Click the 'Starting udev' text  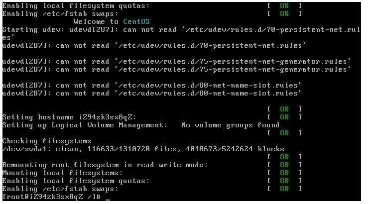click(x=27, y=30)
